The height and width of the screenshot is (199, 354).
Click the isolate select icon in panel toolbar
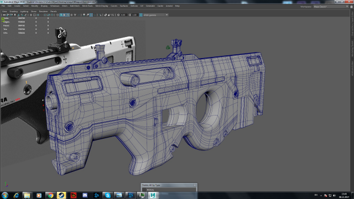[x=100, y=15]
